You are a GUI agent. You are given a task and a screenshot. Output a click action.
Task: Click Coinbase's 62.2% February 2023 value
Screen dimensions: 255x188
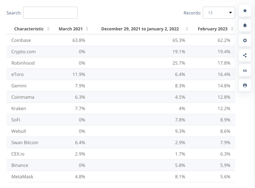click(224, 40)
